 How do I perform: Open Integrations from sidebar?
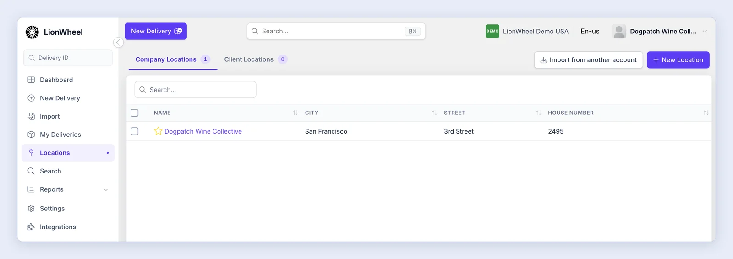68,227
